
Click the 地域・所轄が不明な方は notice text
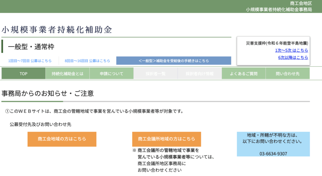coord(272,138)
